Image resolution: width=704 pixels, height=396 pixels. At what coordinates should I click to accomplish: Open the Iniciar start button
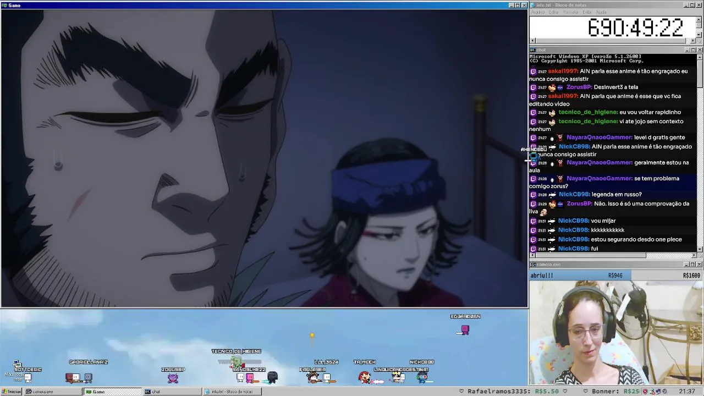click(x=11, y=392)
